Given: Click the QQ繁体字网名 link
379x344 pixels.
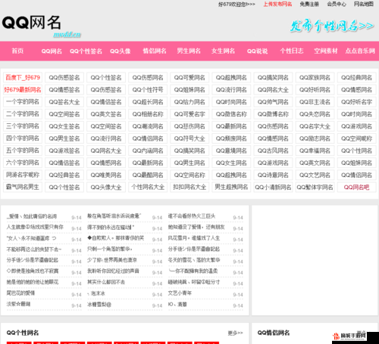Looking at the screenshot, I should click(315, 187).
